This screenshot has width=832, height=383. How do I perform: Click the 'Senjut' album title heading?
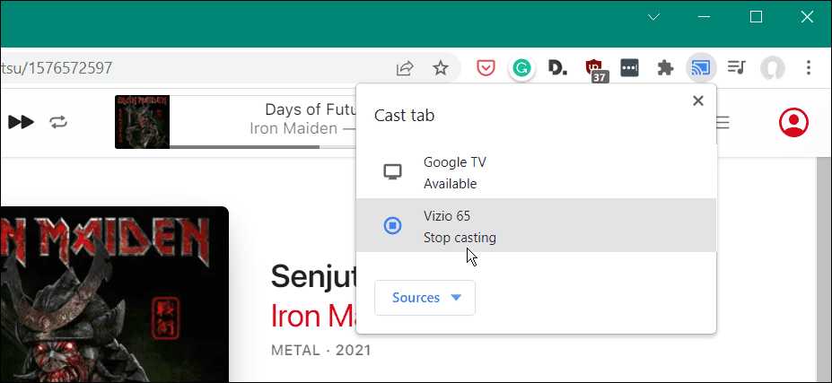click(x=313, y=276)
